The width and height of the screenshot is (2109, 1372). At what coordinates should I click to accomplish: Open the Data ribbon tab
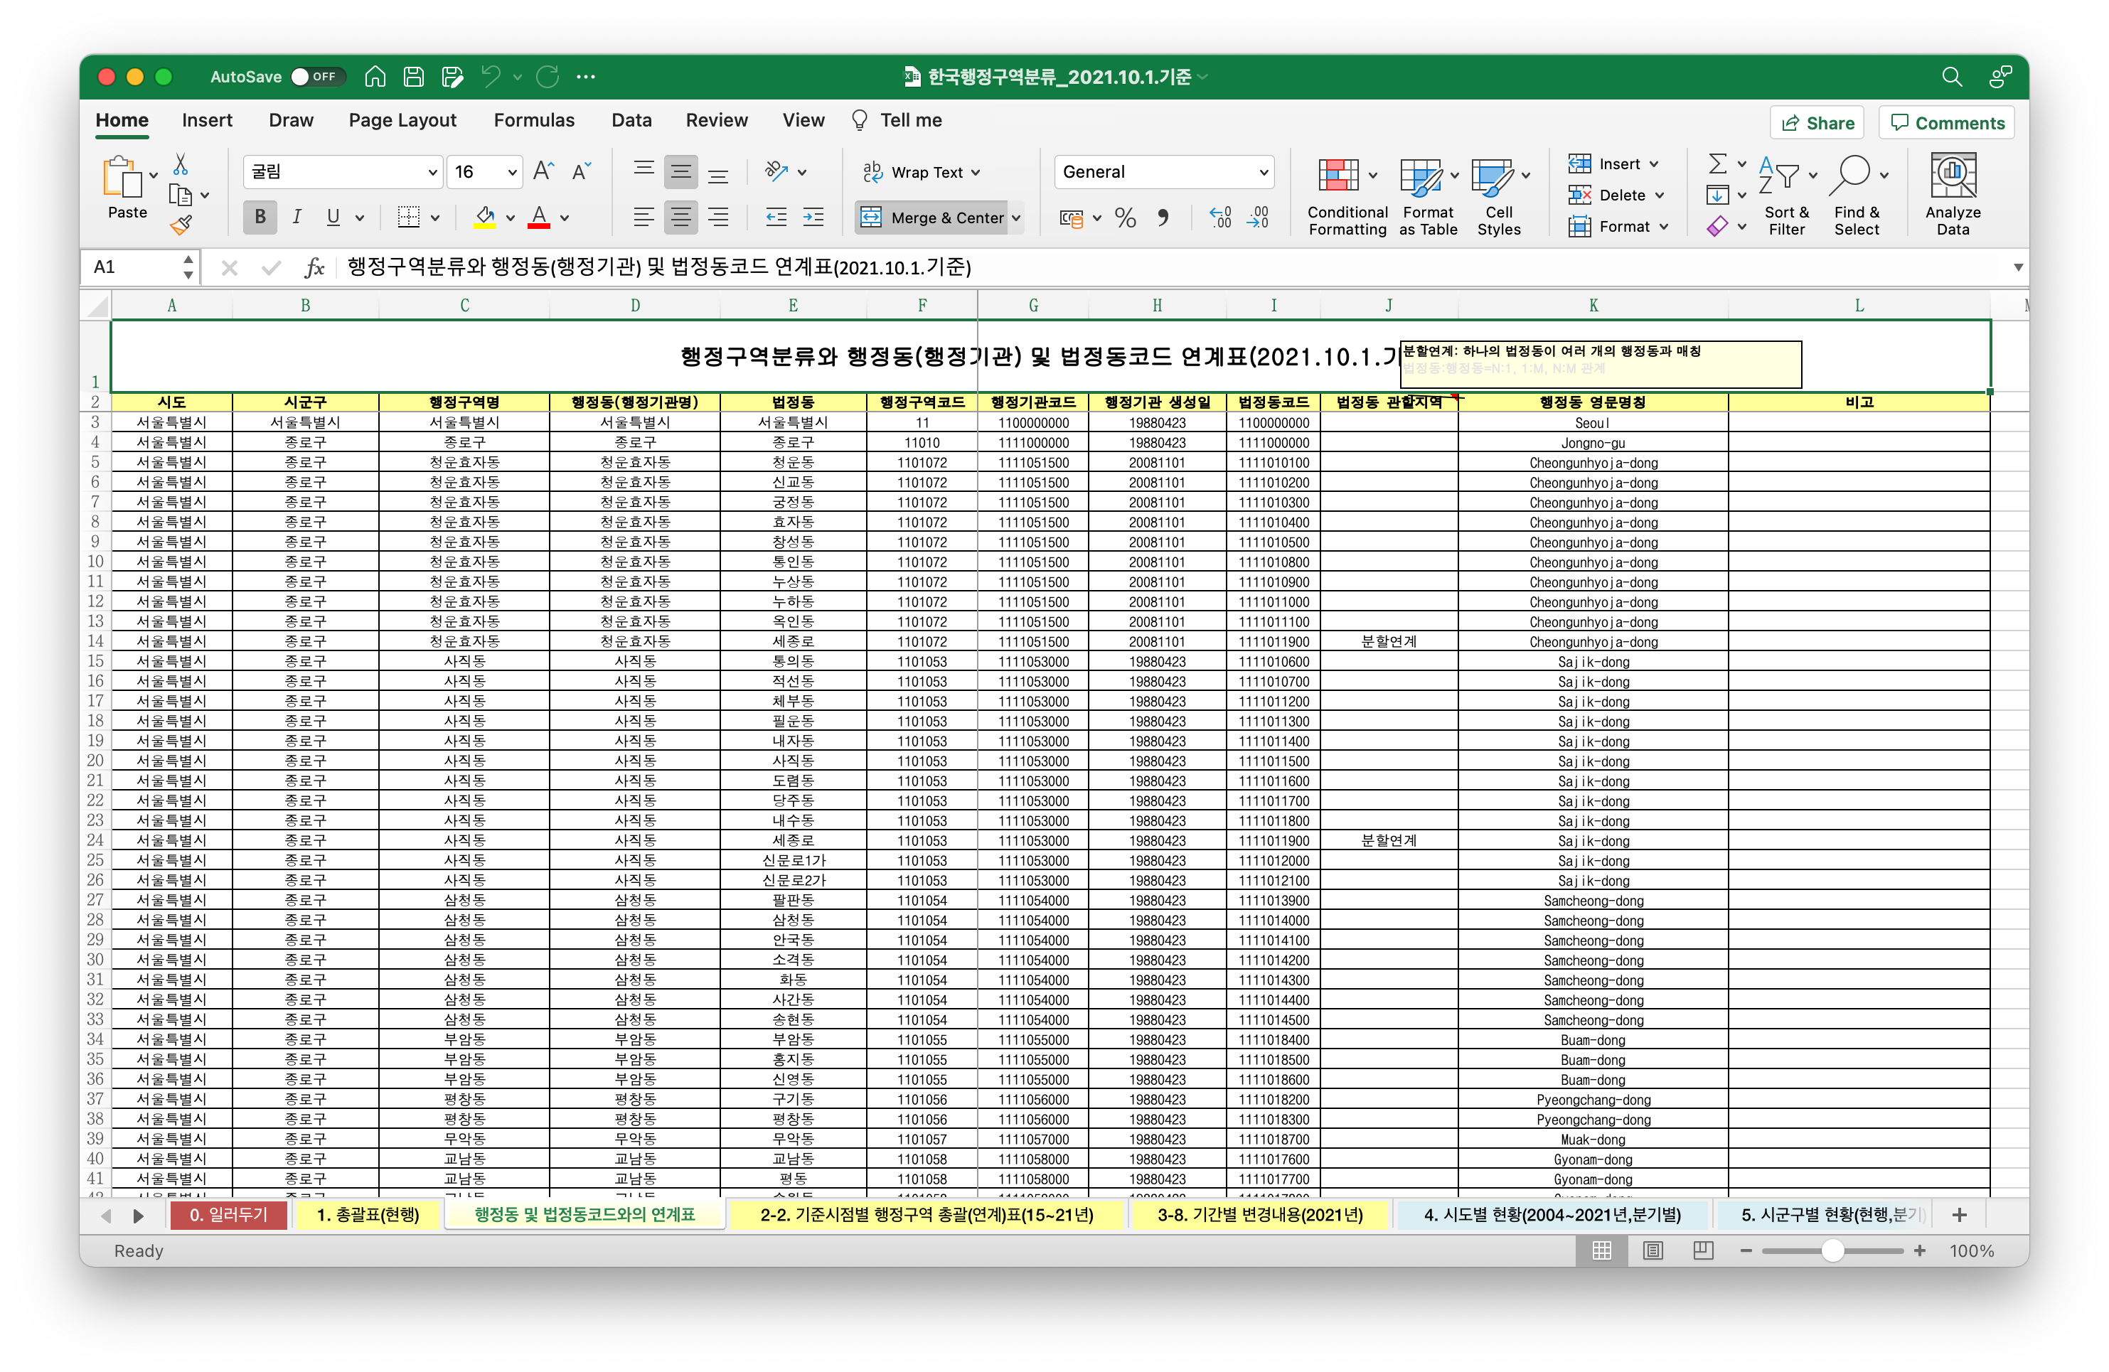pos(632,120)
